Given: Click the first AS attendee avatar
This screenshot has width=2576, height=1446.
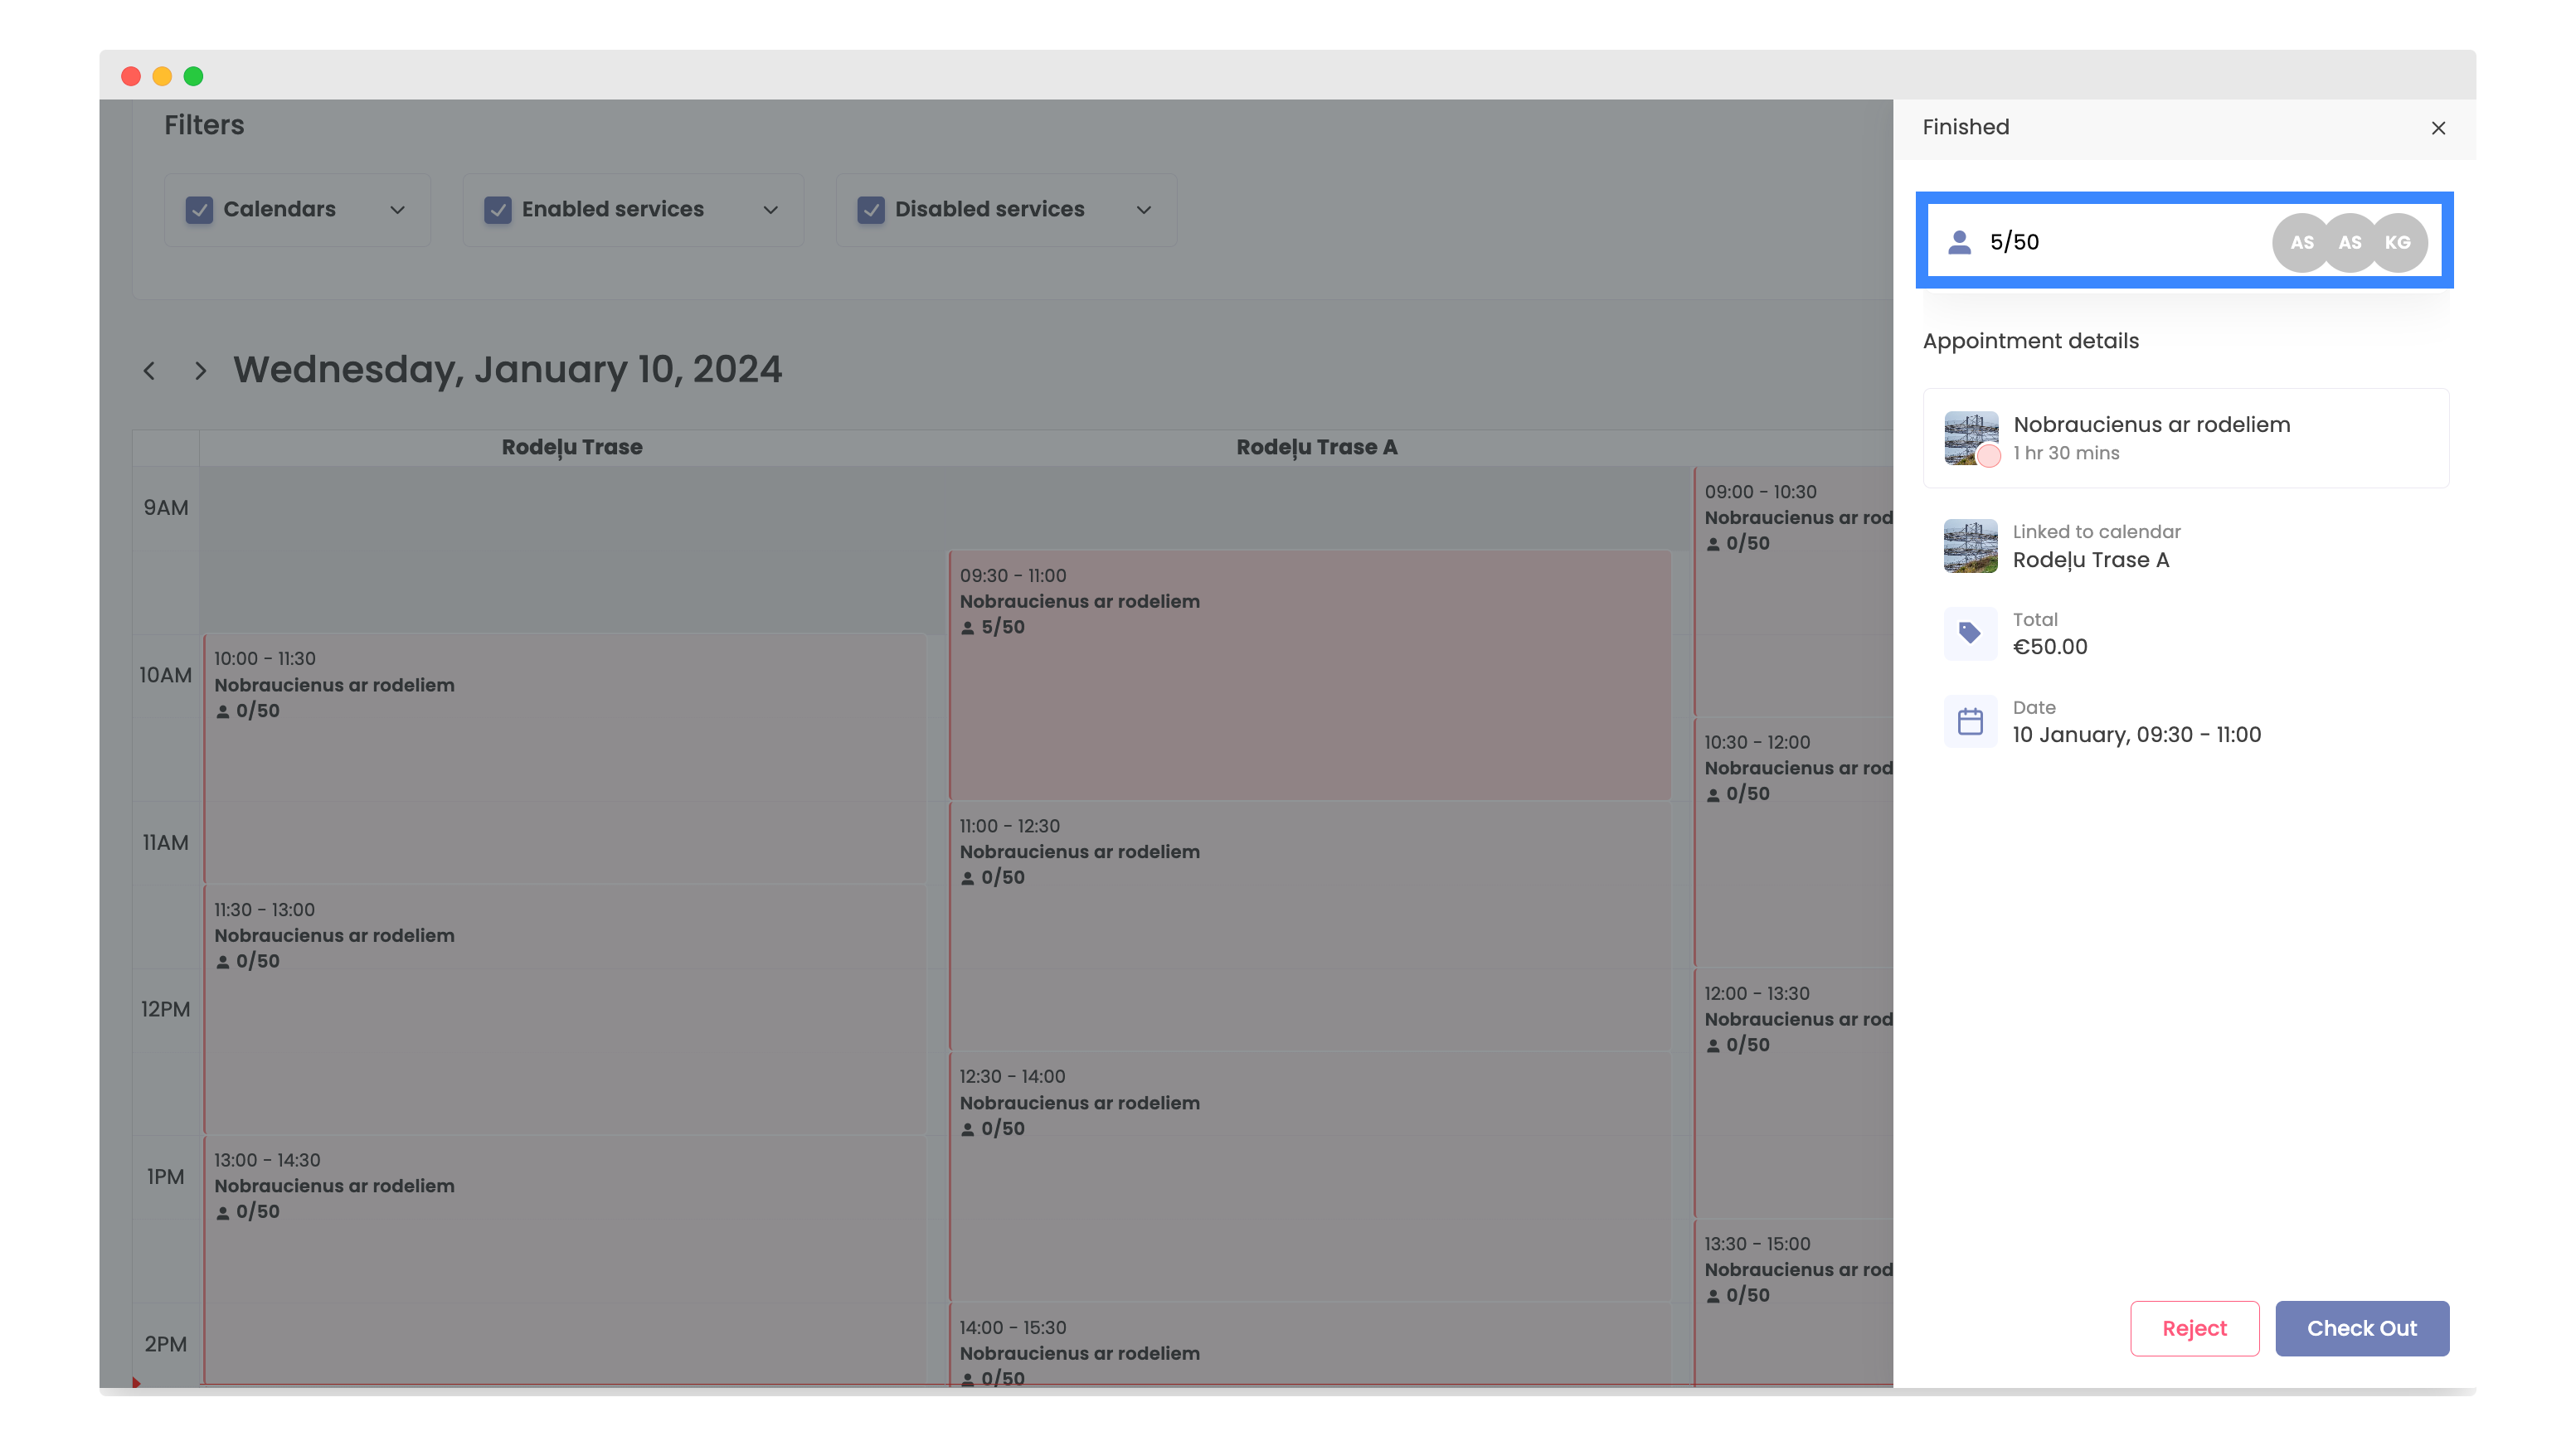Looking at the screenshot, I should point(2301,242).
